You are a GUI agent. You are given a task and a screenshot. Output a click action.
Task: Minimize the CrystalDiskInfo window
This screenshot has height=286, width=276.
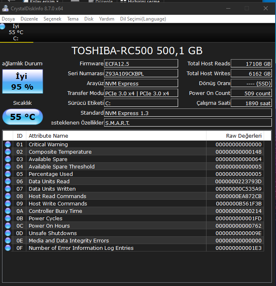tap(228, 8)
